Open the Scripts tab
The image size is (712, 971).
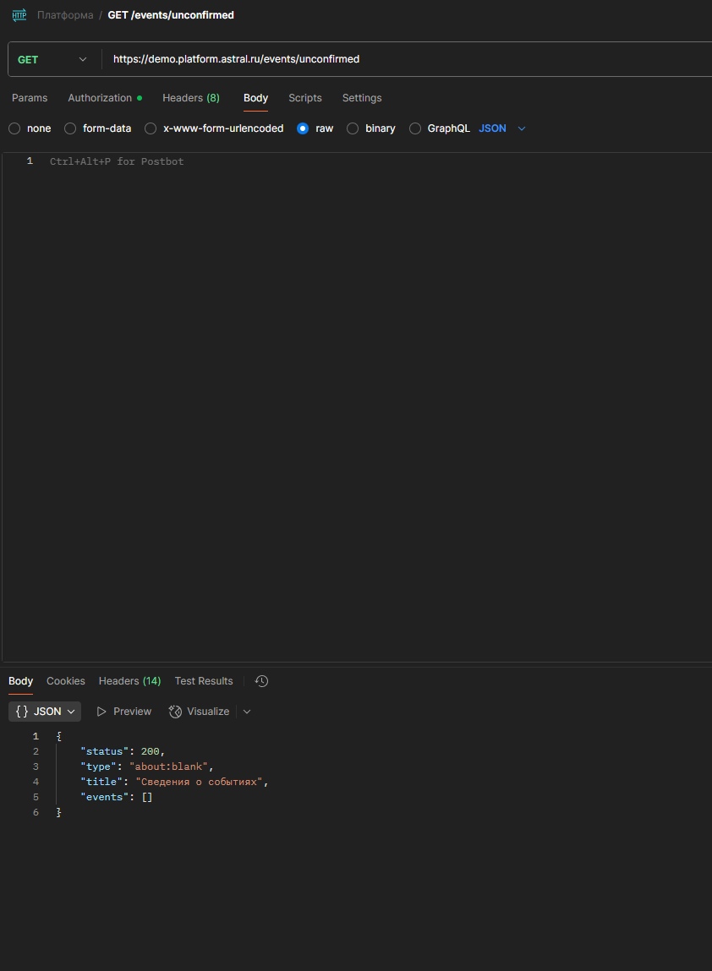(x=305, y=98)
